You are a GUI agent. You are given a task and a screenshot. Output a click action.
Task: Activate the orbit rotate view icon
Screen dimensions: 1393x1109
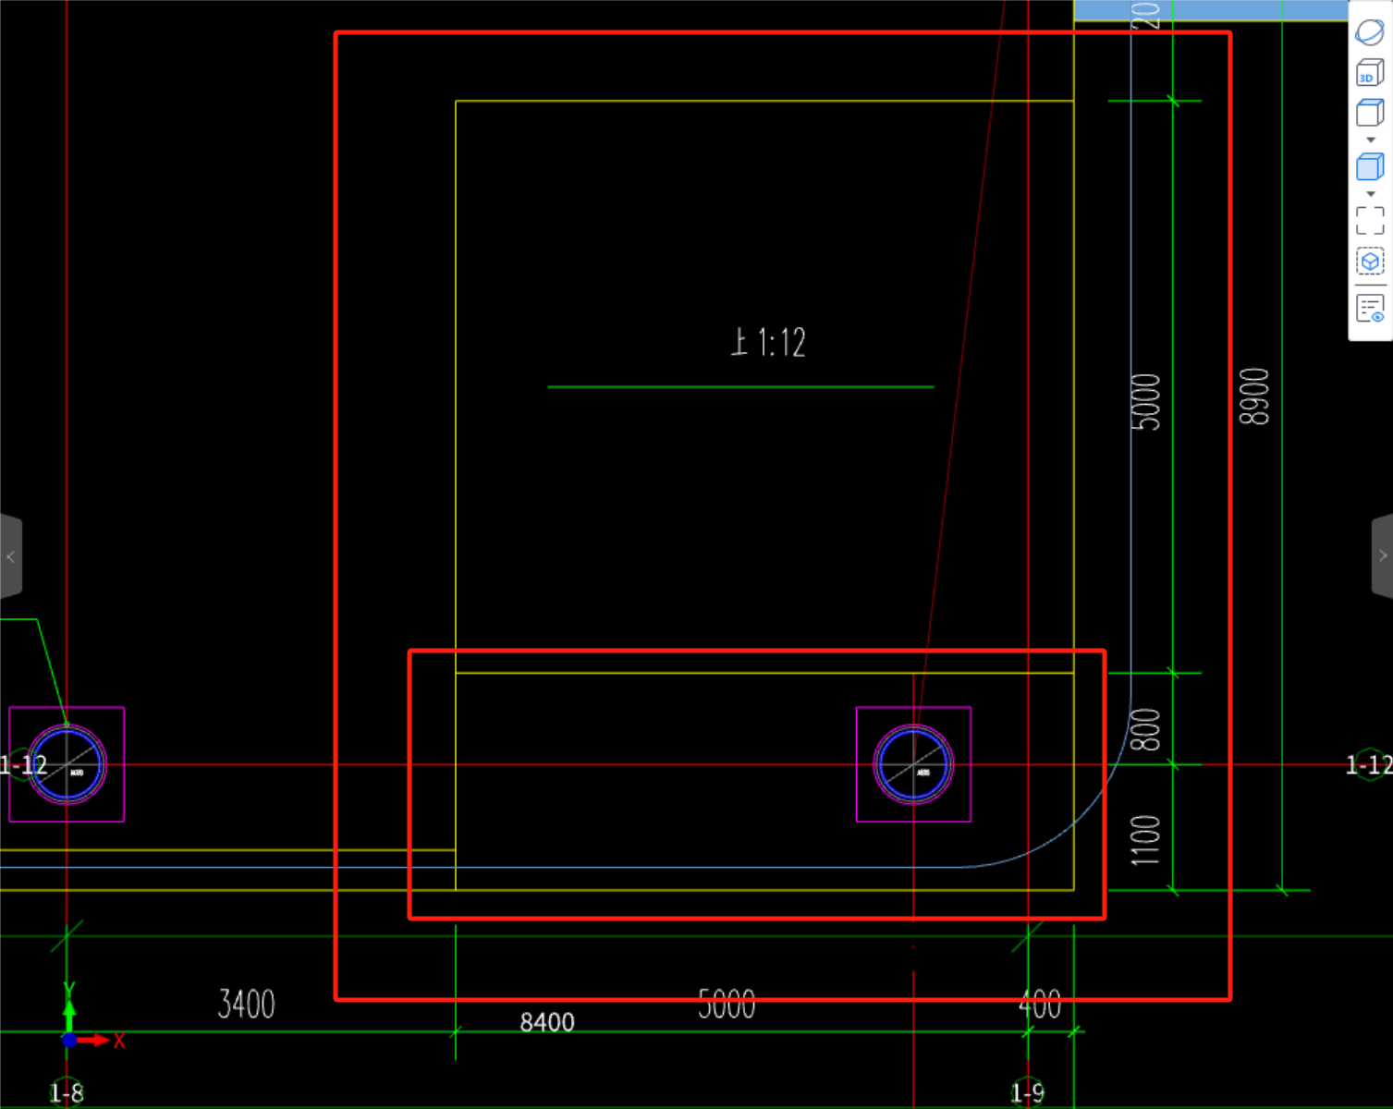[x=1370, y=31]
